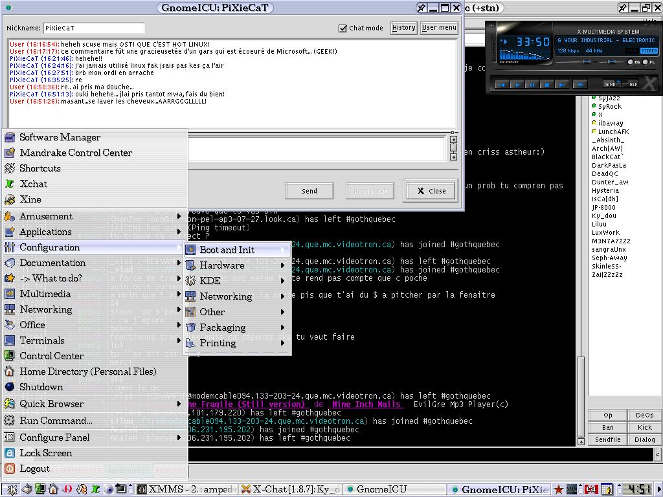Open the History button in GnomeICU chat

(x=403, y=28)
